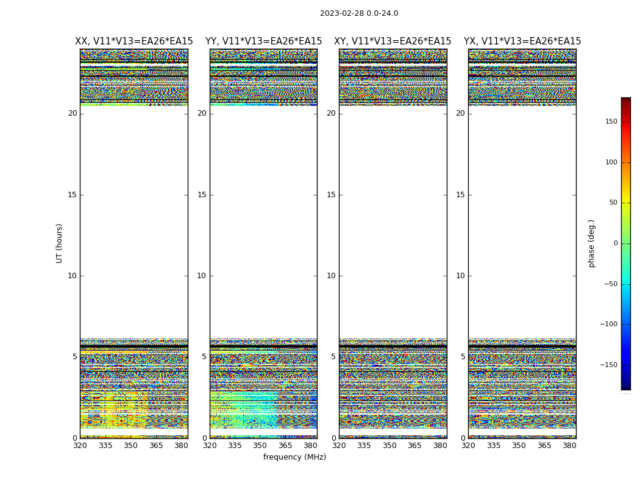Click the date title 2023-02-28 0.0-24.0

(x=359, y=13)
